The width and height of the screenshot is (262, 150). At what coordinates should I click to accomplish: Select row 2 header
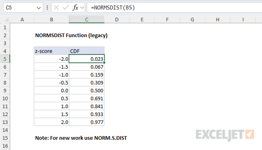[x=5, y=35]
